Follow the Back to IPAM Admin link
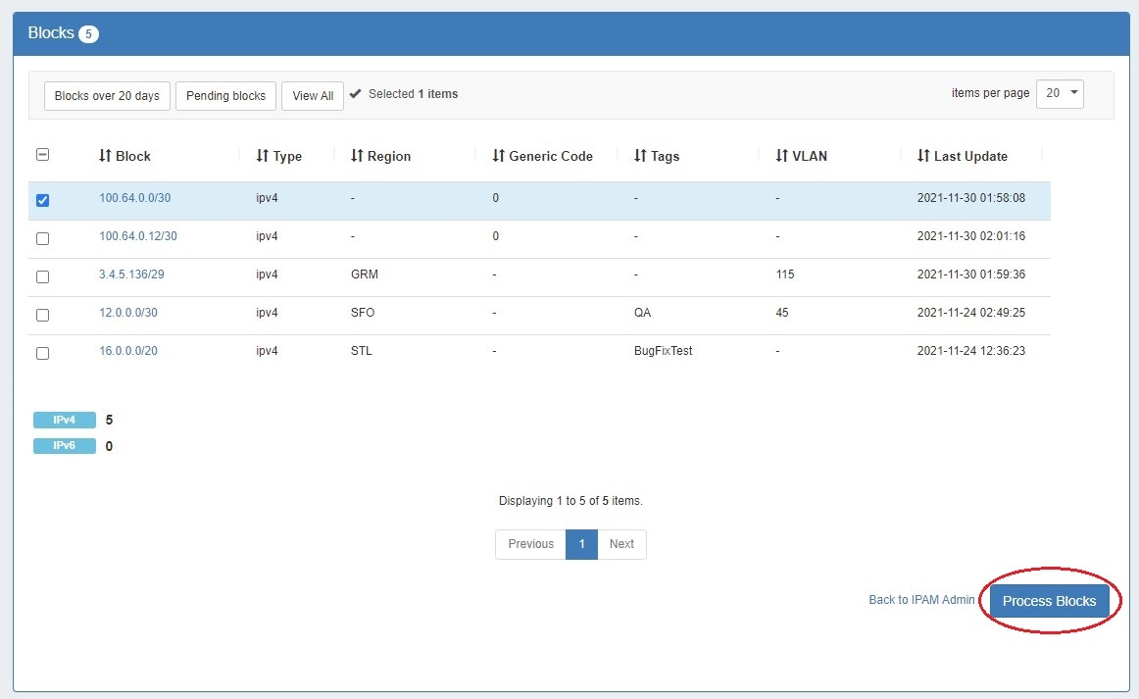 pos(921,599)
